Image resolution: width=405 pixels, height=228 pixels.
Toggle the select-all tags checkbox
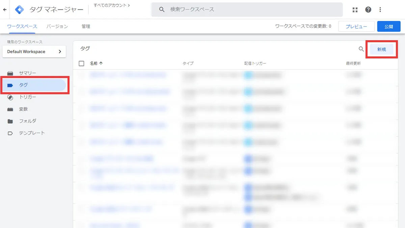click(x=81, y=63)
